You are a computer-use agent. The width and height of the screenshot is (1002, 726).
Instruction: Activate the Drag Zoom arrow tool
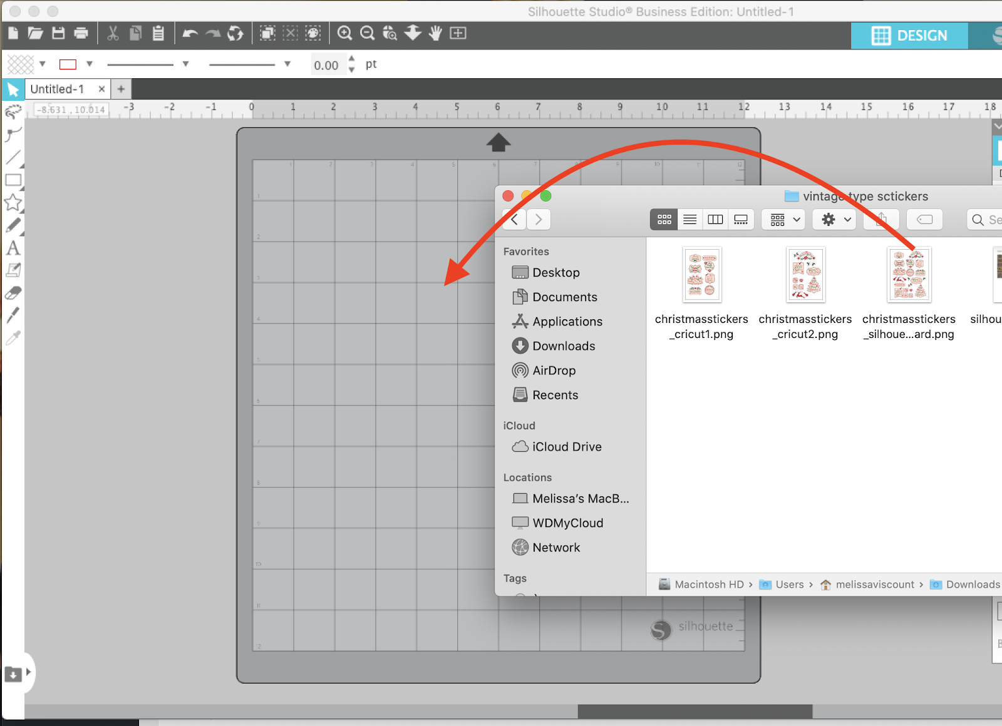pyautogui.click(x=413, y=33)
